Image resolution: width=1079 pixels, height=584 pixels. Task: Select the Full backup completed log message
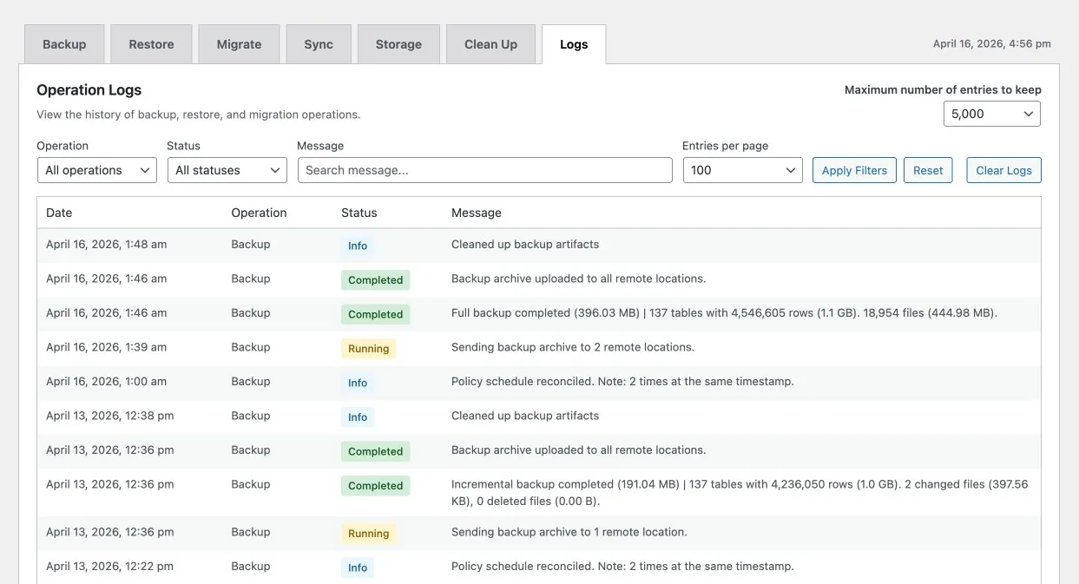724,312
